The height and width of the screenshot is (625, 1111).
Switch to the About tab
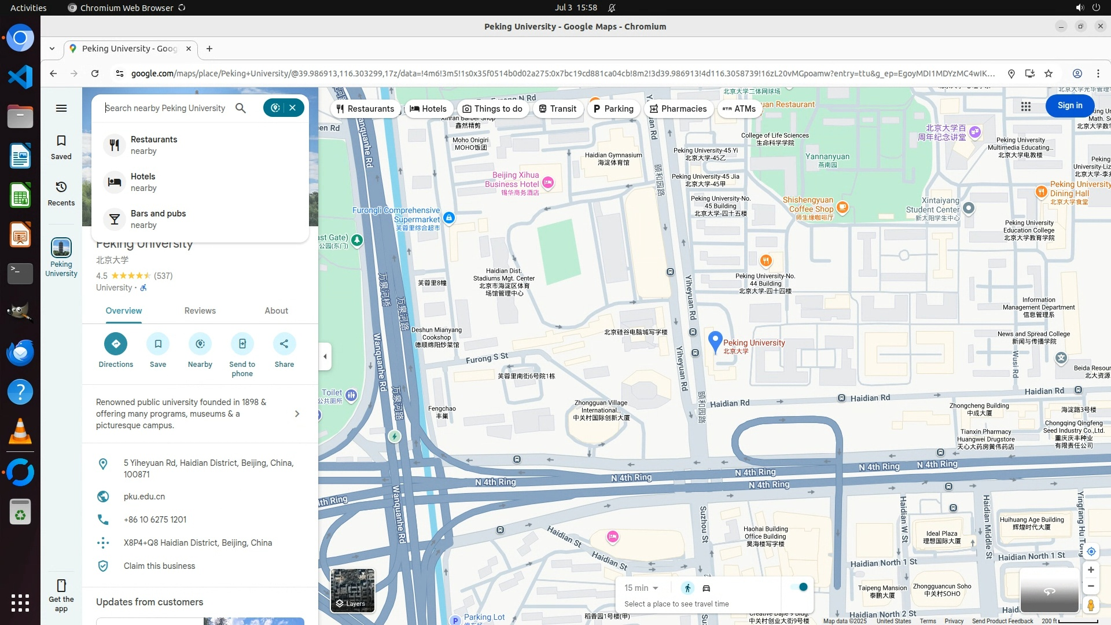[x=276, y=311]
